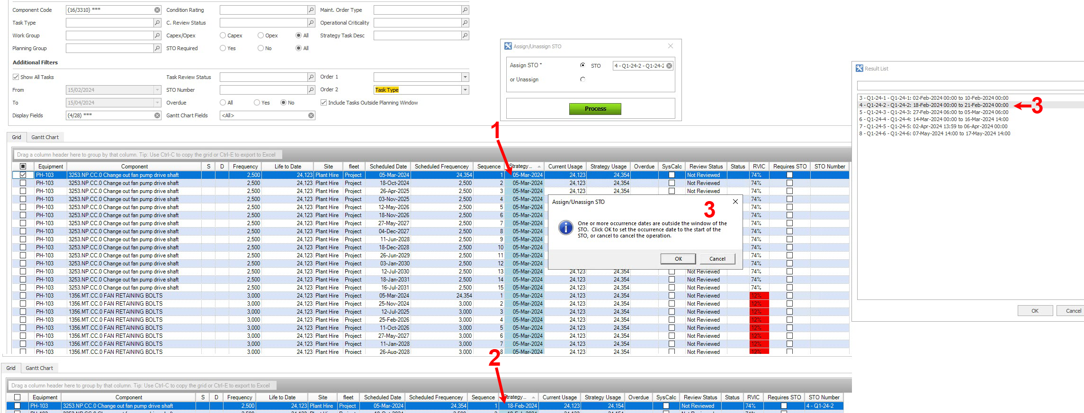This screenshot has width=1084, height=413.
Task: Open the To date dropdown
Action: (x=157, y=103)
